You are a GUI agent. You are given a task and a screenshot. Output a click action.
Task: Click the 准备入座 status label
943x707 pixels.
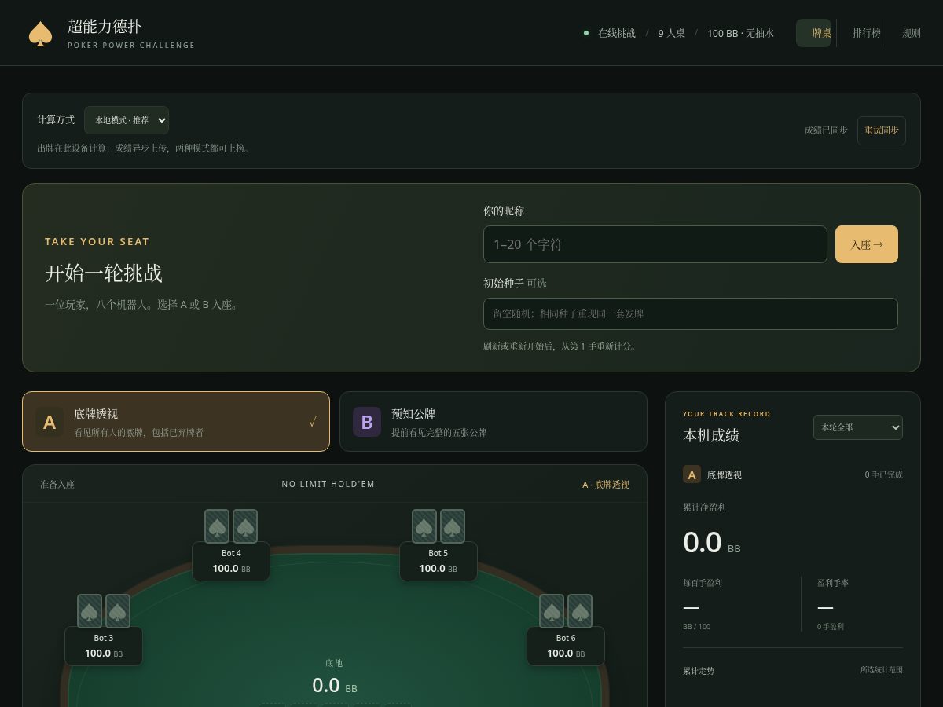(x=57, y=484)
